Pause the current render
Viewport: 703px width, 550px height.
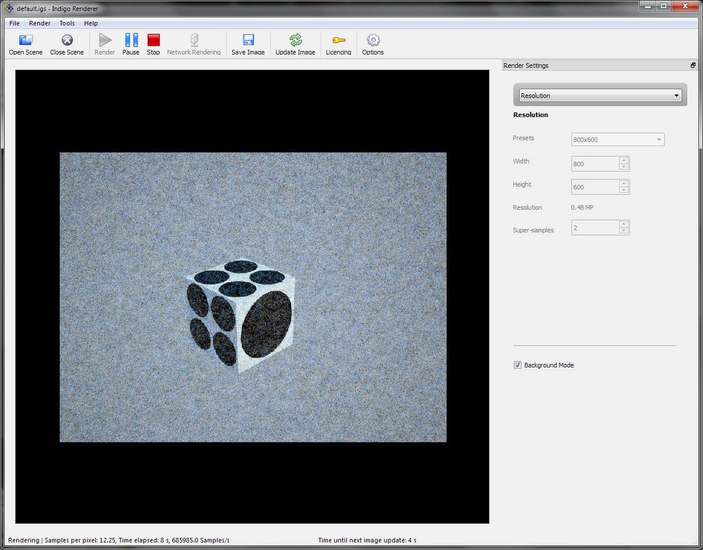pyautogui.click(x=131, y=41)
